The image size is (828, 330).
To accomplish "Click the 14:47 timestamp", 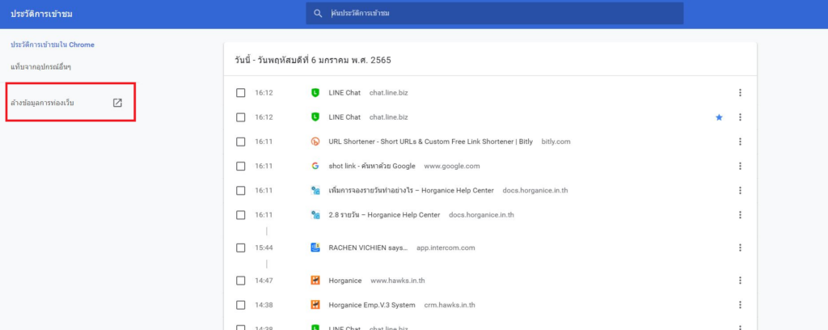I will [x=264, y=281].
